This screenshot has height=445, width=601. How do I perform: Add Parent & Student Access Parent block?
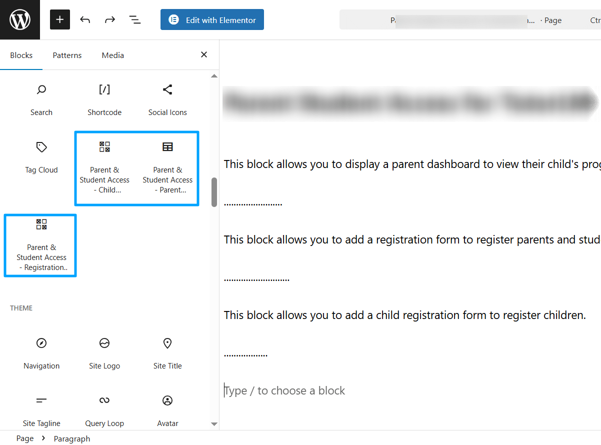click(x=167, y=168)
